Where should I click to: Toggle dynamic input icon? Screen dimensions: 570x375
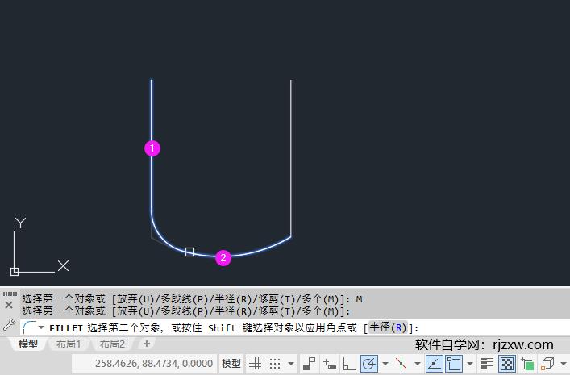(x=330, y=364)
